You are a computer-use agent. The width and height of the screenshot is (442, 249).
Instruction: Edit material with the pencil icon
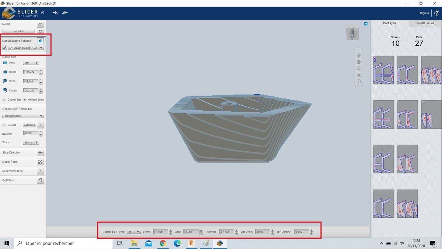click(x=5, y=48)
